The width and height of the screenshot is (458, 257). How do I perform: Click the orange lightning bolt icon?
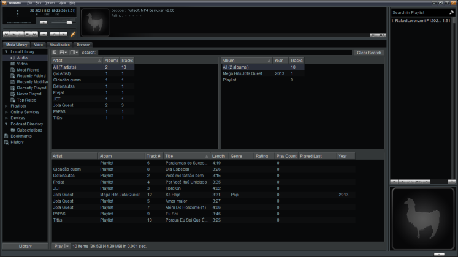point(73,34)
